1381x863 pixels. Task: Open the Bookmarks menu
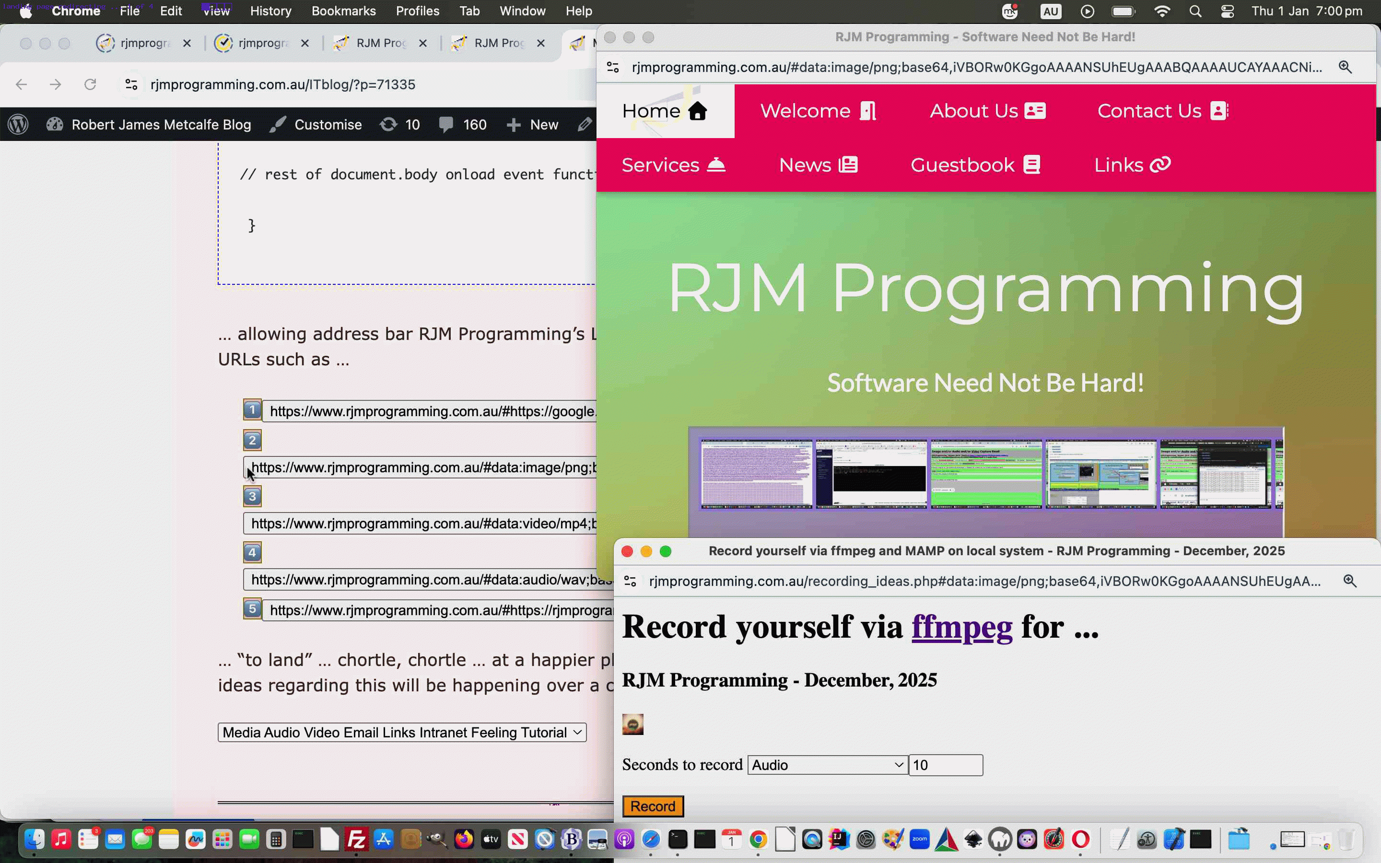coord(343,11)
